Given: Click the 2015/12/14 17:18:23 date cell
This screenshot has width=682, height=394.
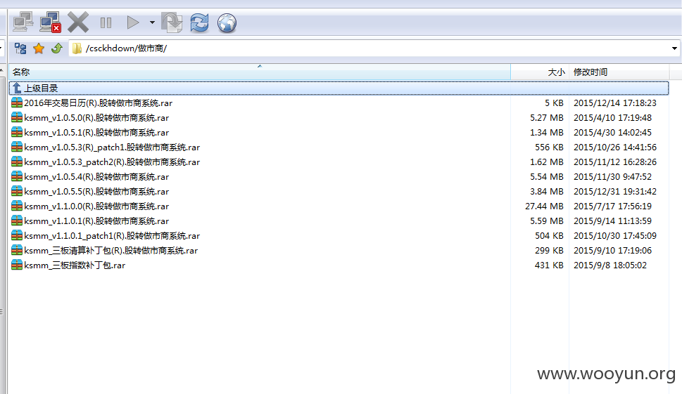Looking at the screenshot, I should (615, 103).
